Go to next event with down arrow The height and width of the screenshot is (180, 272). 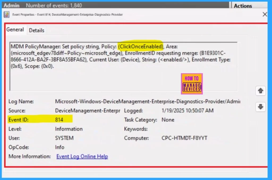pyautogui.click(x=260, y=107)
